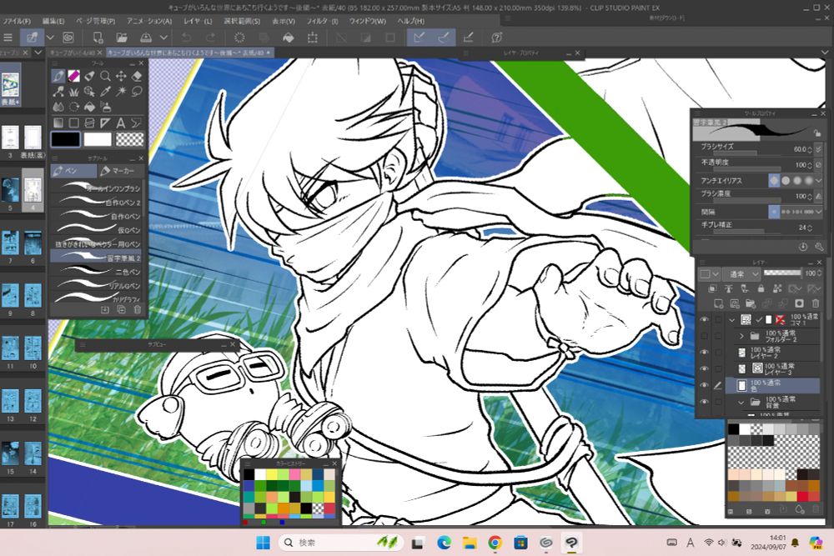The image size is (834, 556).
Task: Select the 二色ペン brush
Action: pyautogui.click(x=96, y=272)
